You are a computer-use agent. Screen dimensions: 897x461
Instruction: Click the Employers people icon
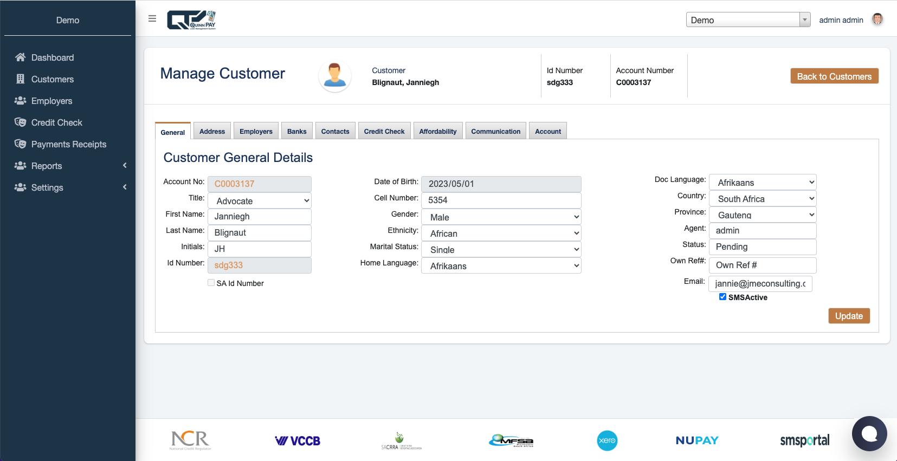(x=21, y=101)
